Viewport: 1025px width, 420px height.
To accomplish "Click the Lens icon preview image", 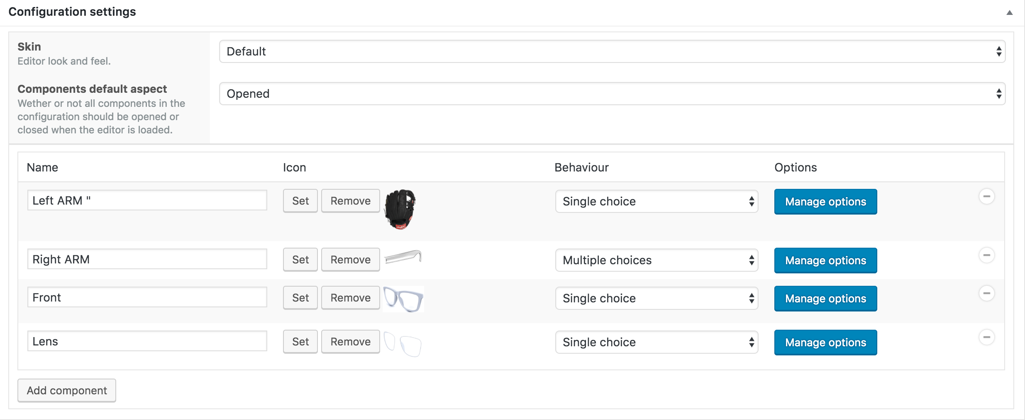I will tap(403, 344).
